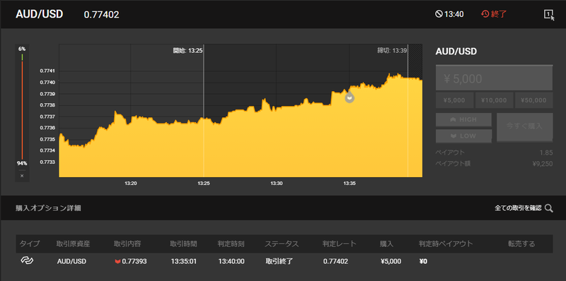Click the 終了 status text

[x=499, y=14]
